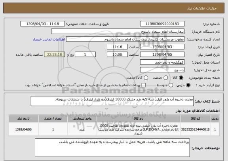
Task: Click the شرح کلی نیاز label
Action: [x=207, y=101]
